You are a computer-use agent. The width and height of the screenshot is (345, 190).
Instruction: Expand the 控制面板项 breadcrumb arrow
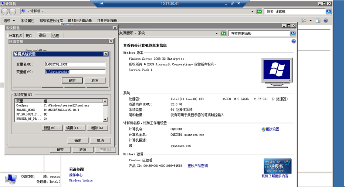pyautogui.click(x=136, y=33)
